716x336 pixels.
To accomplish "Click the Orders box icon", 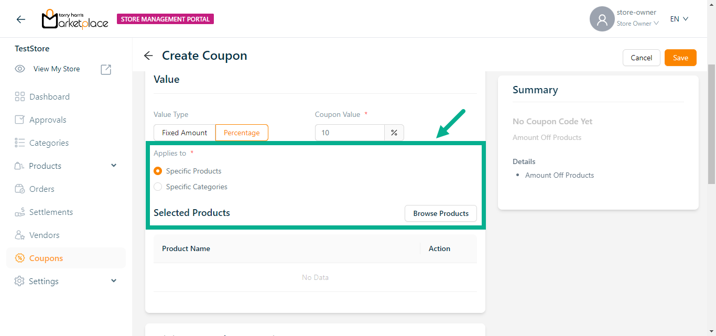I will 20,189.
